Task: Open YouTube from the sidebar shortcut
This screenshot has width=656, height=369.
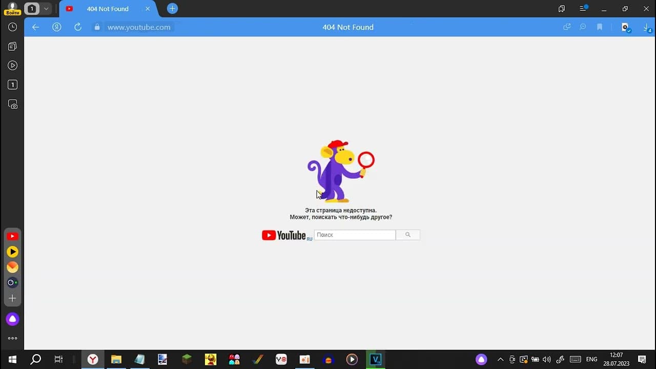Action: tap(12, 236)
